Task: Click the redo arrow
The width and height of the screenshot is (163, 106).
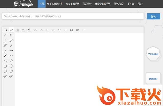Action: (x=41, y=30)
